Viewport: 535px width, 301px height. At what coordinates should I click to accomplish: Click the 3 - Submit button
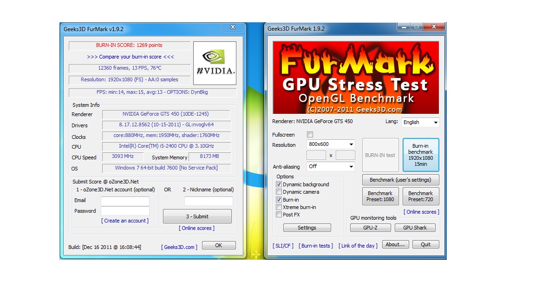click(x=197, y=216)
